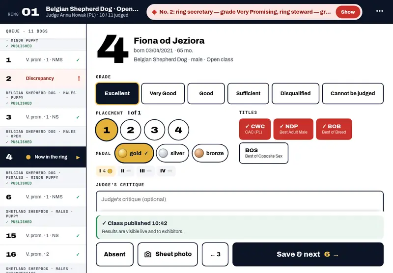Open the three-dot more options menu

379,11
